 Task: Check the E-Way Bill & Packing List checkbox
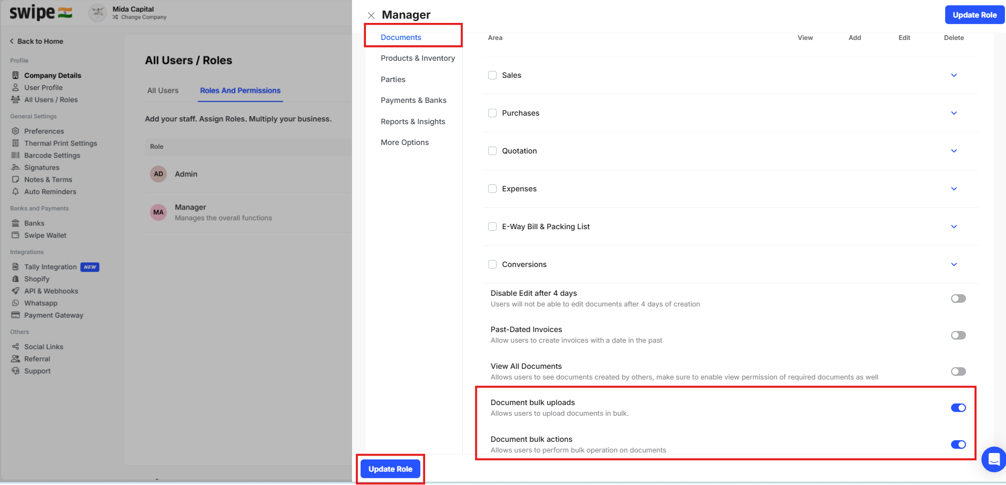pyautogui.click(x=492, y=227)
